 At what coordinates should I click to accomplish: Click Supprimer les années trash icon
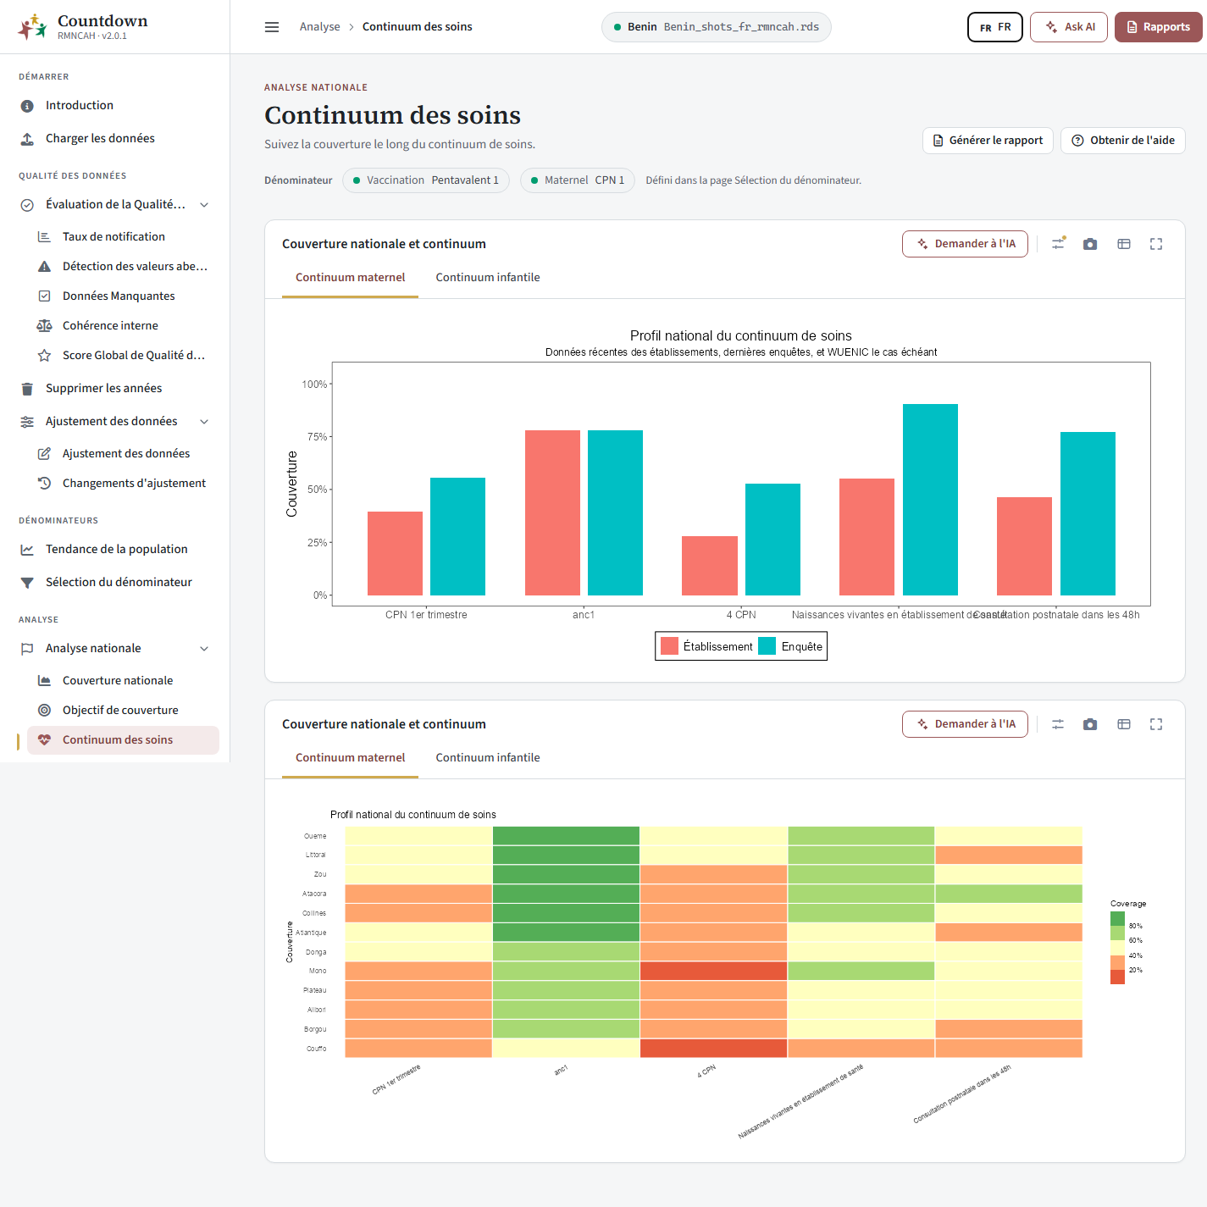[27, 389]
